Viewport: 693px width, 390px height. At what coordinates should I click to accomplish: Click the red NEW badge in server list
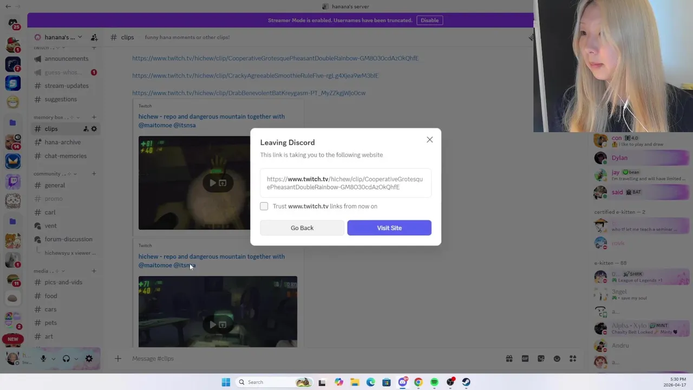[13, 339]
